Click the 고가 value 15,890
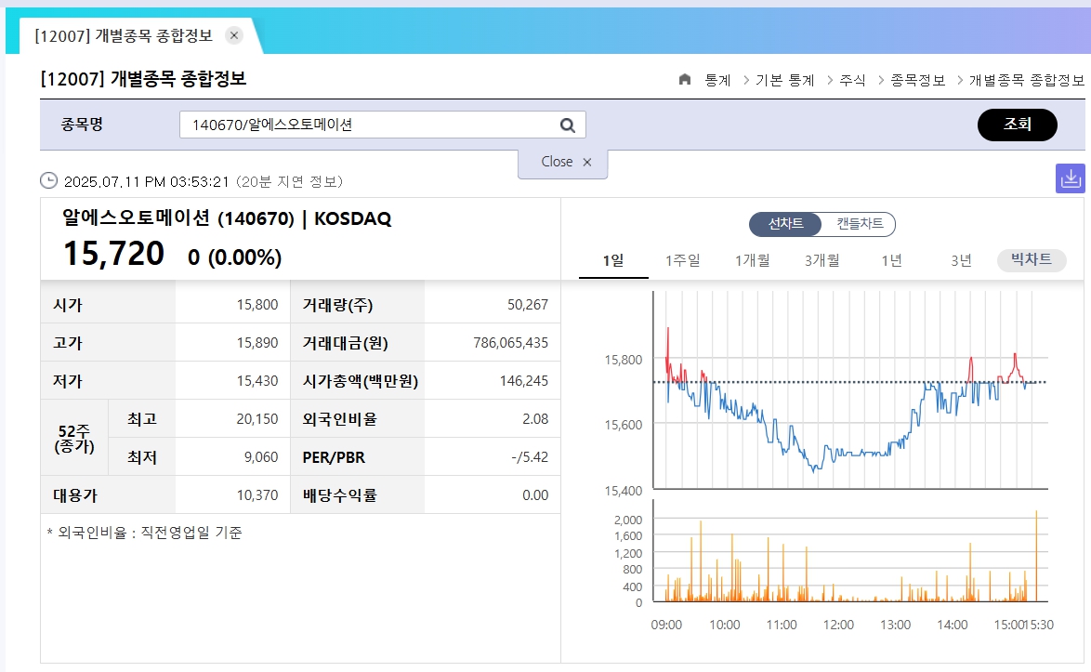This screenshot has width=1091, height=672. click(256, 343)
